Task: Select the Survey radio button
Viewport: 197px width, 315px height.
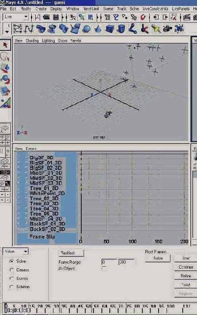Action: coord(11,278)
